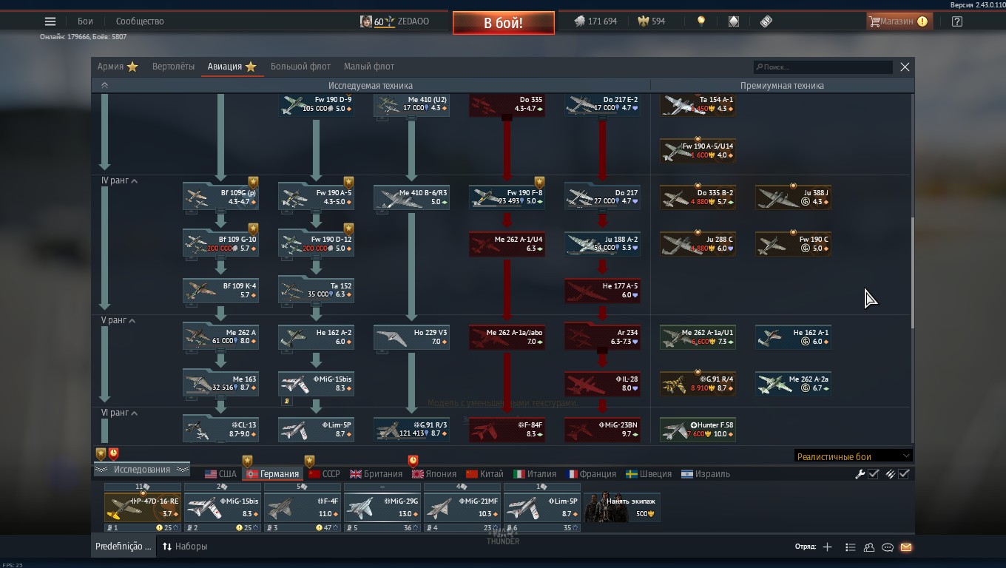1006x568 pixels.
Task: Select the Ta 152 aircraft
Action: click(x=316, y=290)
